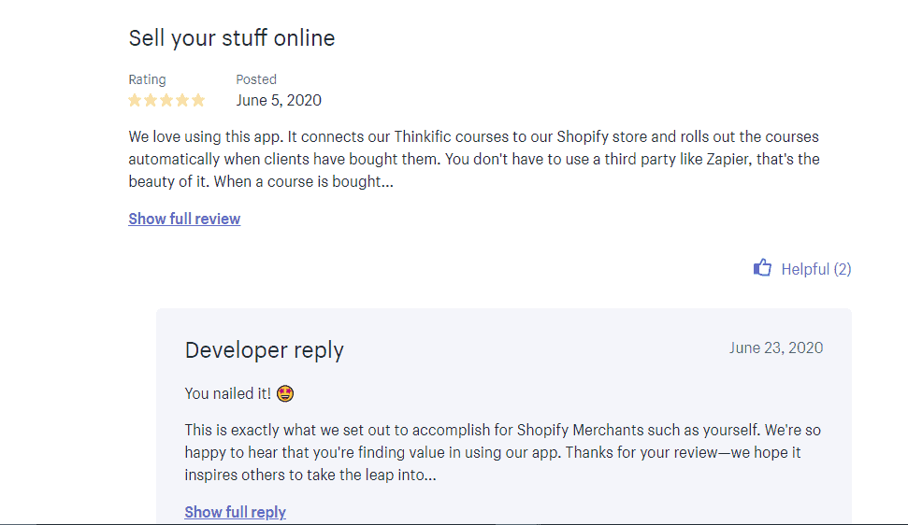
Task: Click the fourth rating star
Action: [x=182, y=100]
